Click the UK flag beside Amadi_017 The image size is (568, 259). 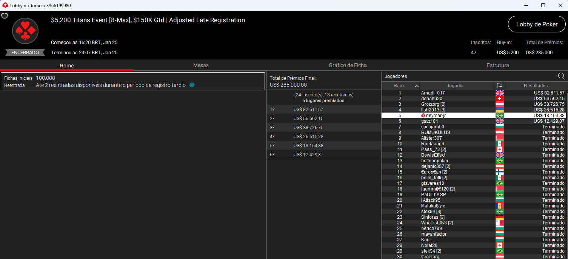(x=499, y=93)
